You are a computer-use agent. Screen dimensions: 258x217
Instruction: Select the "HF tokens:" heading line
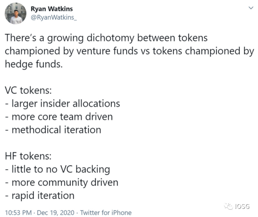[28, 156]
